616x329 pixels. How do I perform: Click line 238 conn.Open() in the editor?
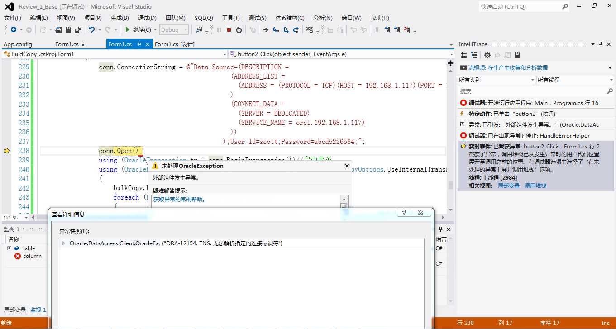click(x=121, y=151)
